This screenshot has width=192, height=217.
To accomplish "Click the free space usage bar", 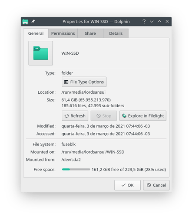I will (76, 169).
